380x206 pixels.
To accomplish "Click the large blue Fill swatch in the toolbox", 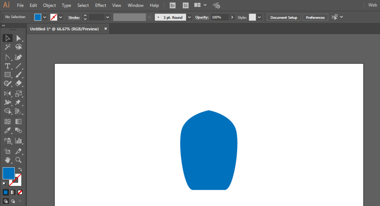I will [9, 173].
